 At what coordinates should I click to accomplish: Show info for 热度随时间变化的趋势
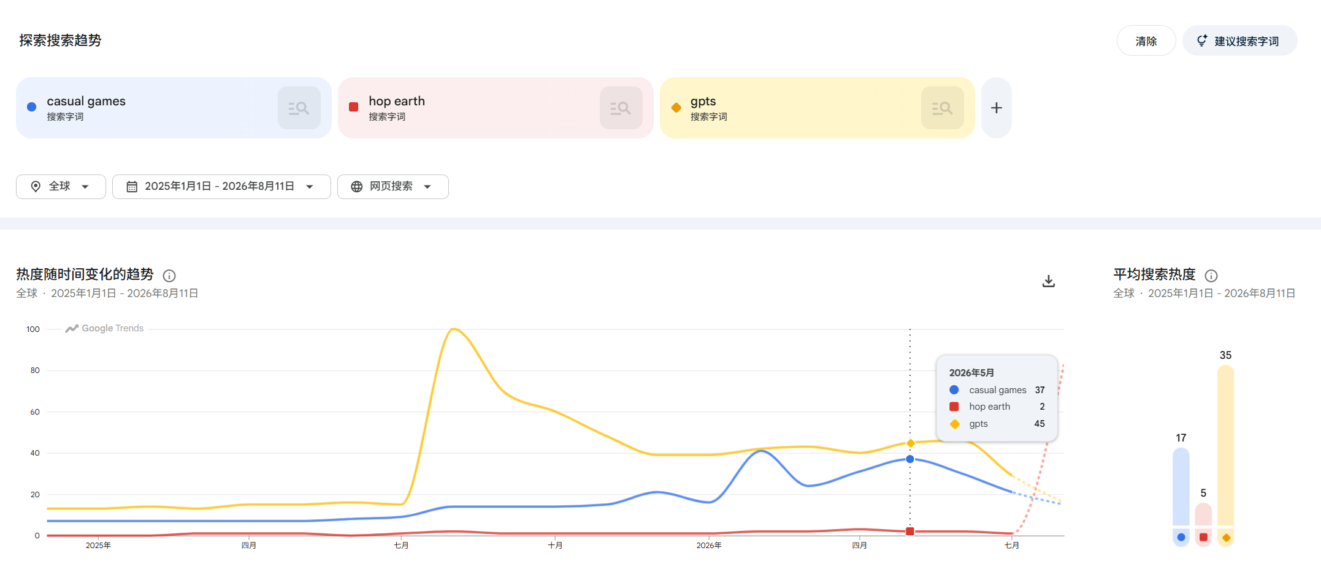(x=169, y=276)
